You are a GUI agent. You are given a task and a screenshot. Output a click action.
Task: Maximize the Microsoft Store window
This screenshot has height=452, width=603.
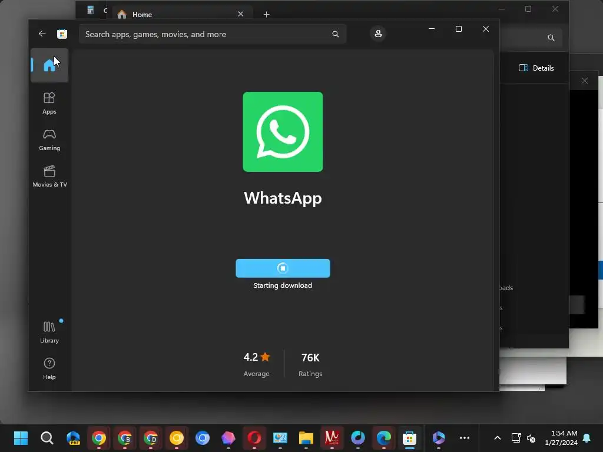click(458, 29)
